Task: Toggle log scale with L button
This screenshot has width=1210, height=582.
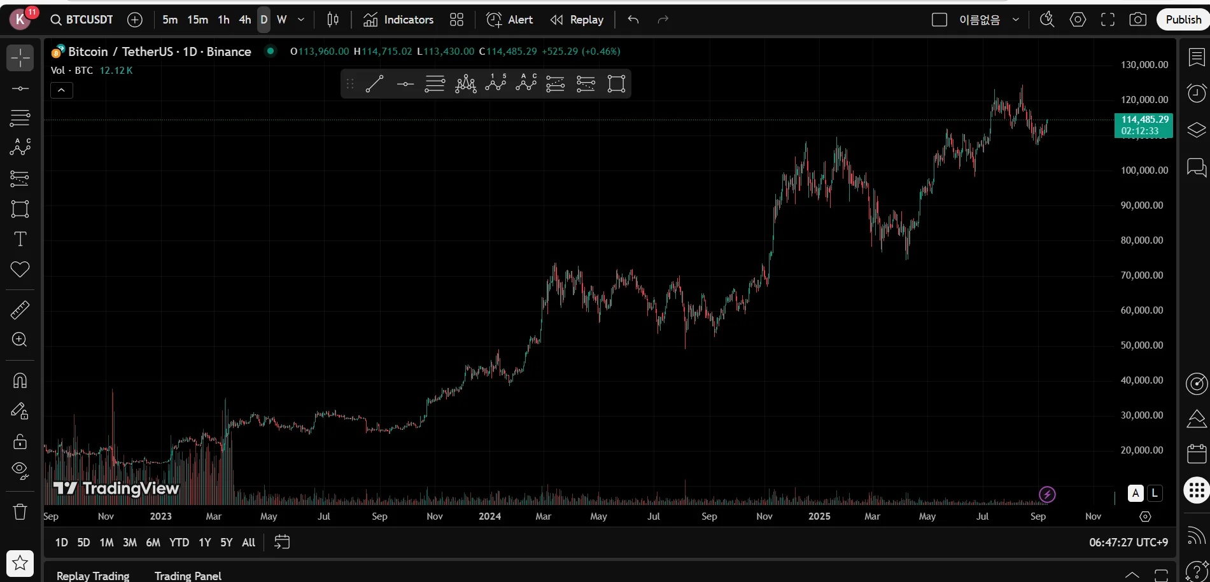Action: (1155, 493)
